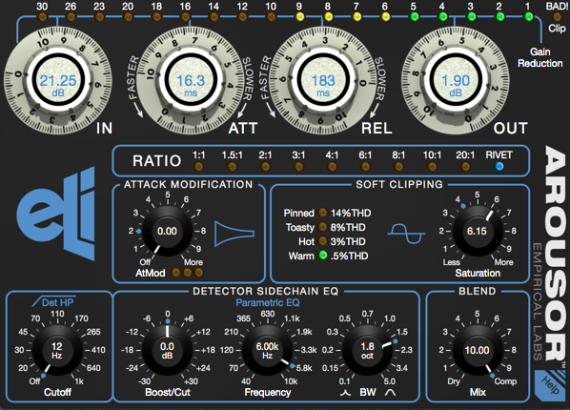
Task: Click the wide bandwidth shape icon near BW
Action: point(390,392)
